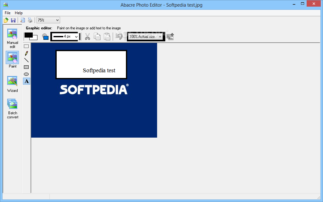This screenshot has height=202, width=323.
Task: Open Batch convert mode
Action: [12, 109]
